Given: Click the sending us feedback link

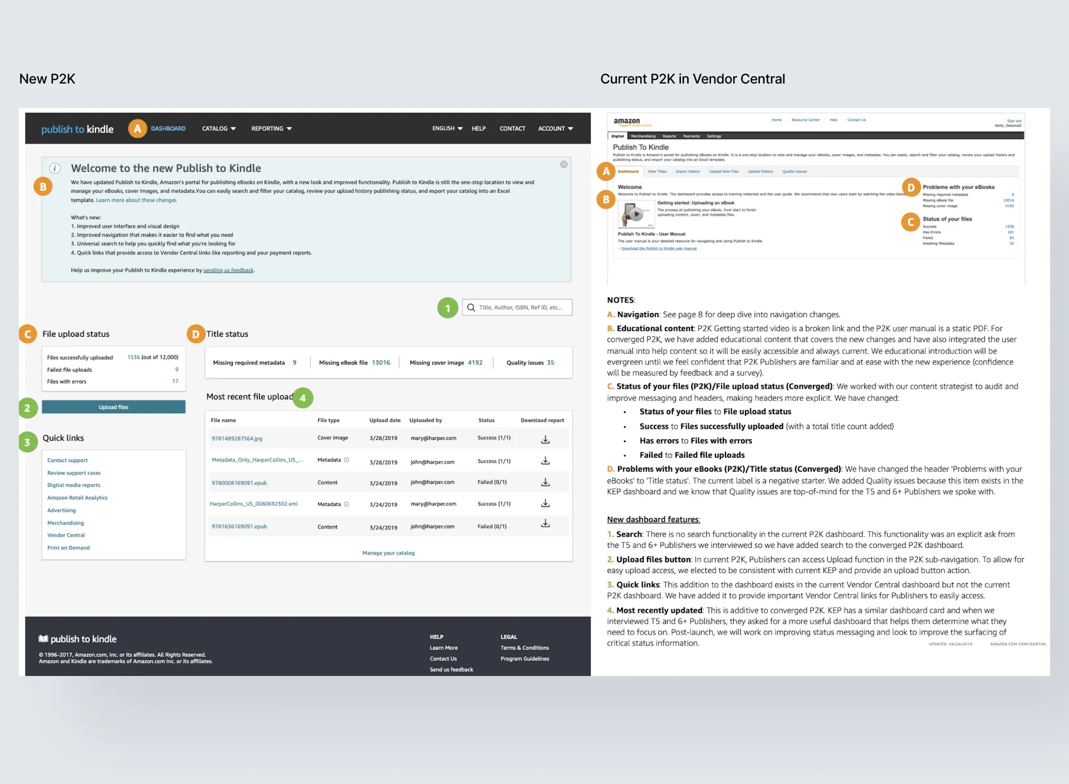Looking at the screenshot, I should pyautogui.click(x=228, y=270).
